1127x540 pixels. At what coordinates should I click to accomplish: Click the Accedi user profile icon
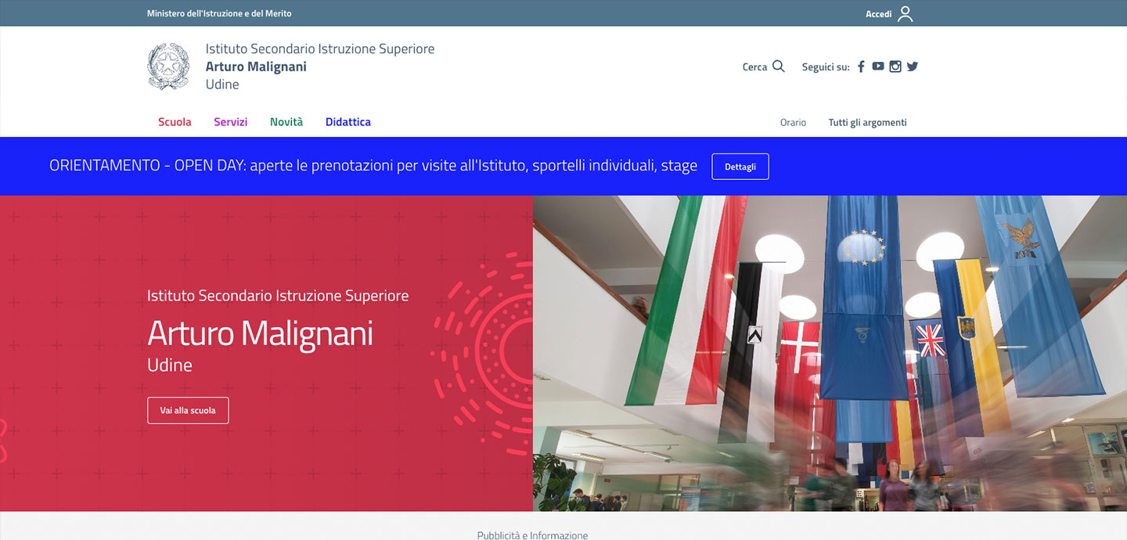click(905, 14)
